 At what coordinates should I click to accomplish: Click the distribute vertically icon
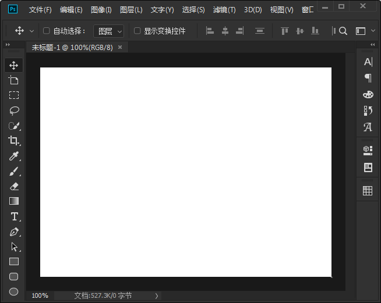pos(259,31)
